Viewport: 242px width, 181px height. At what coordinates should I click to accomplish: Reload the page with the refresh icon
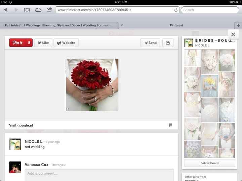point(176,10)
